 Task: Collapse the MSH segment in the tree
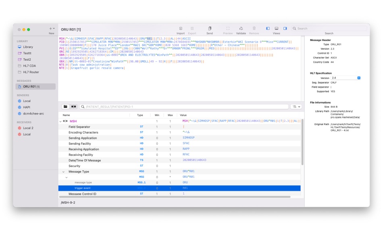coord(61,121)
